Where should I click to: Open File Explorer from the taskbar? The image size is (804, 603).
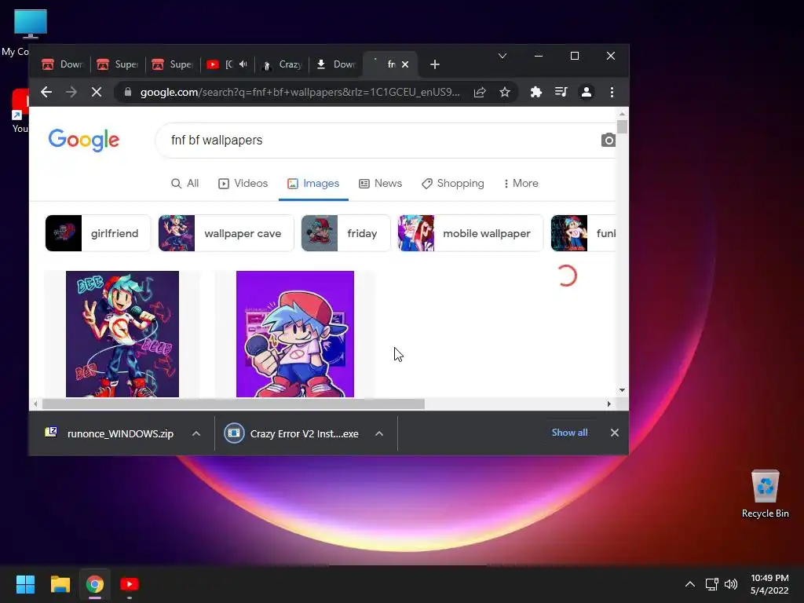60,584
